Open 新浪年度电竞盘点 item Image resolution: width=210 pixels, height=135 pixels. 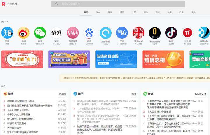point(17,123)
